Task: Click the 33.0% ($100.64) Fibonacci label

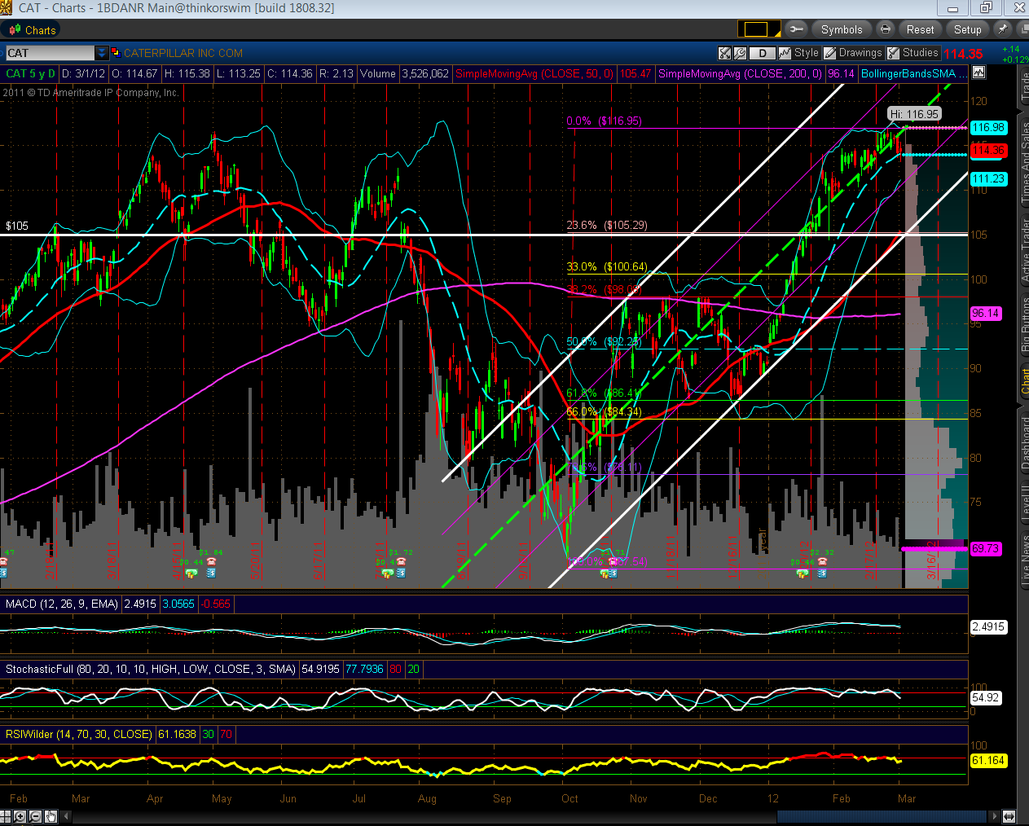Action: (x=607, y=266)
